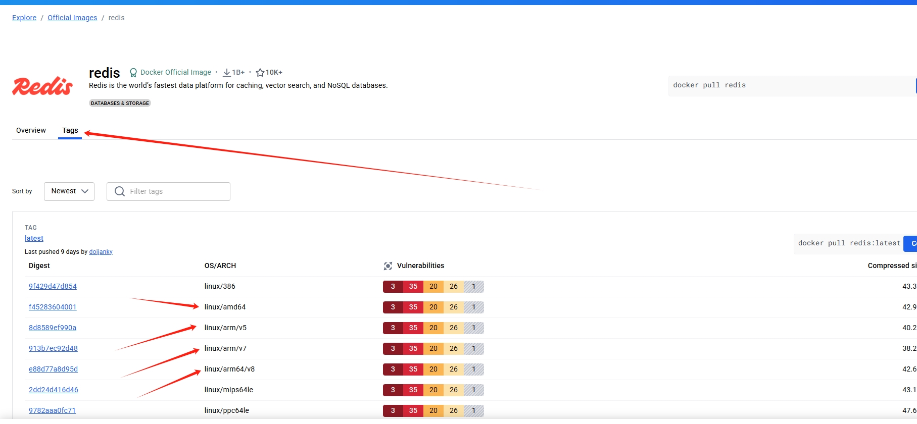The height and width of the screenshot is (424, 917).
Task: Click the search magnifier icon in filter
Action: (x=120, y=191)
